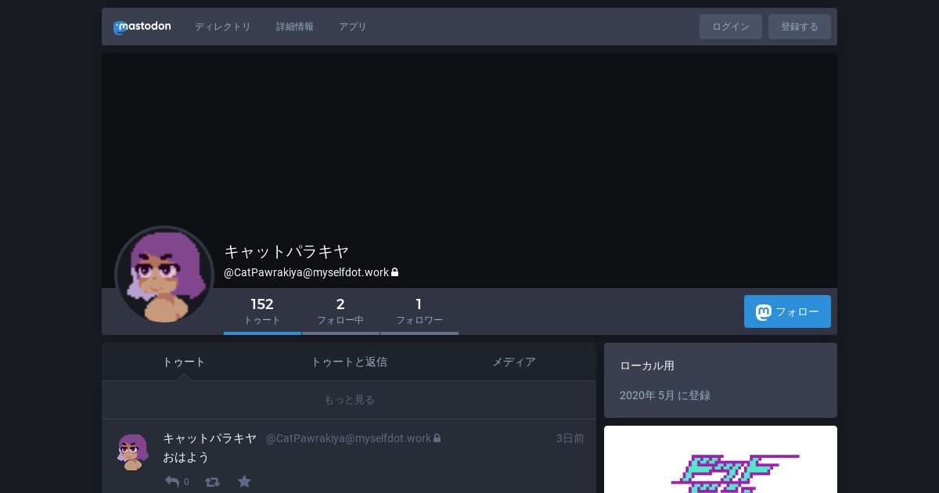This screenshot has height=493, width=939.
Task: Open the ディレクトリ navigation link
Action: click(x=223, y=27)
